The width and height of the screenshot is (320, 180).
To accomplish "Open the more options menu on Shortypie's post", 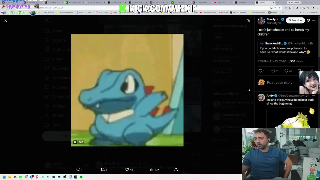I will pos(313,20).
